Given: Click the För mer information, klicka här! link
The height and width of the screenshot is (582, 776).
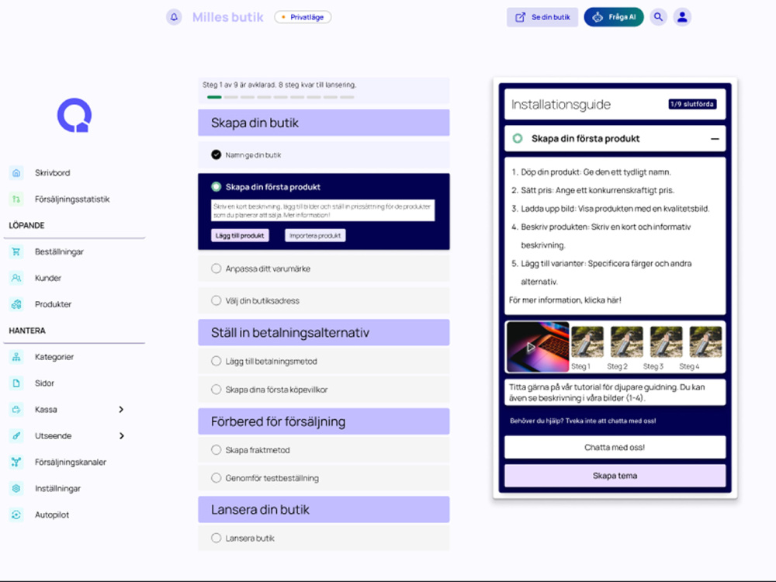Looking at the screenshot, I should [x=565, y=300].
